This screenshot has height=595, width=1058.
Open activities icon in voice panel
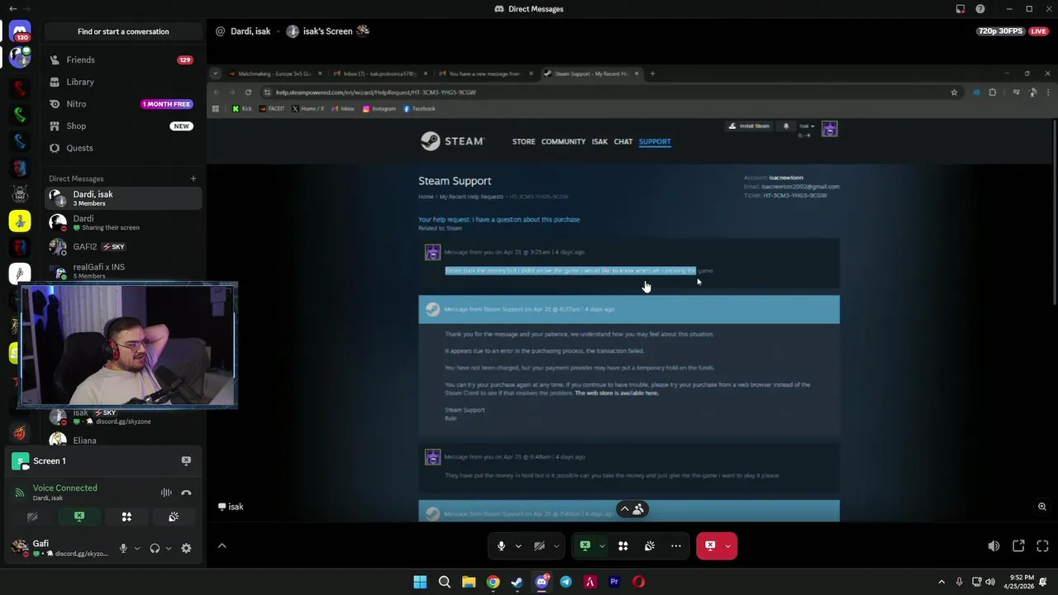click(x=126, y=516)
